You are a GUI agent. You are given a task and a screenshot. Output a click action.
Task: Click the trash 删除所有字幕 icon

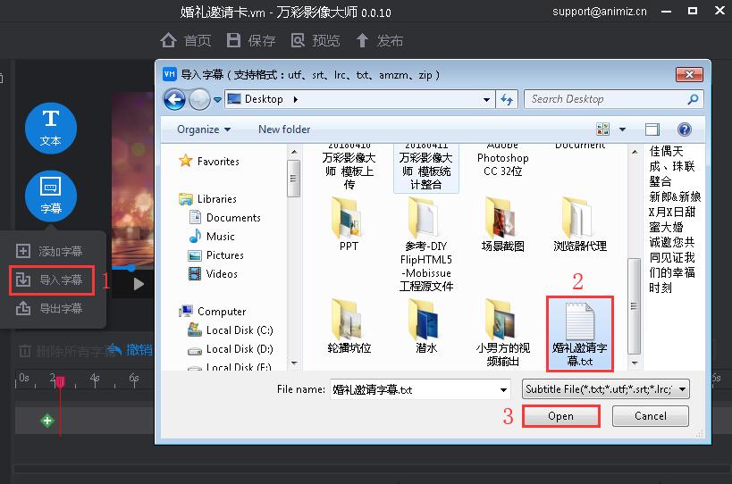coord(25,350)
